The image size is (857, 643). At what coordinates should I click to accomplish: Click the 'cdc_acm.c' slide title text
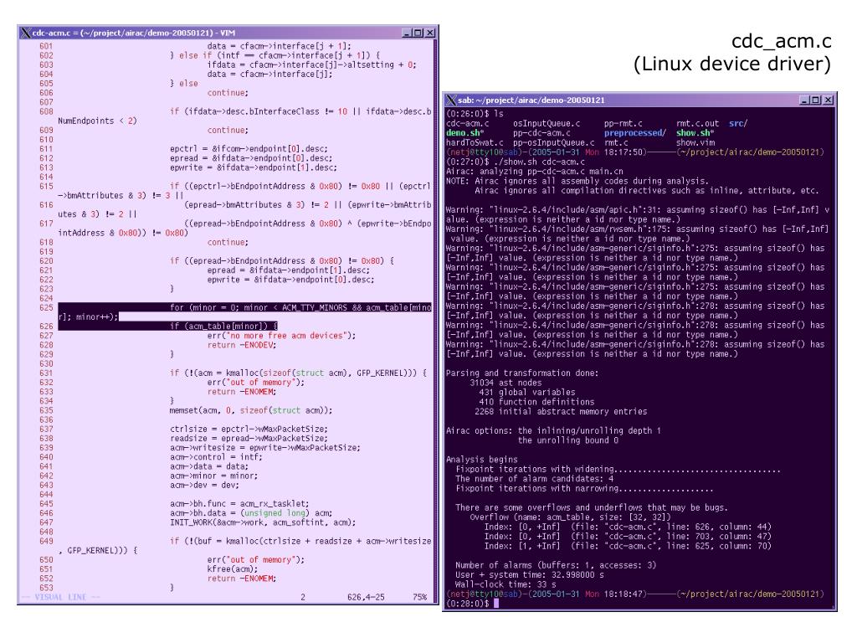(x=780, y=41)
